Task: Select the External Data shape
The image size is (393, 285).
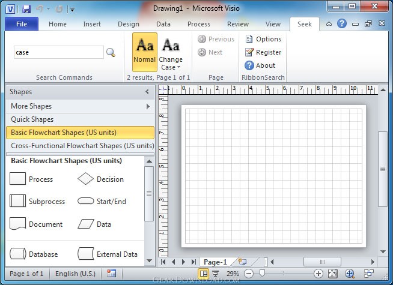Action: coord(108,254)
